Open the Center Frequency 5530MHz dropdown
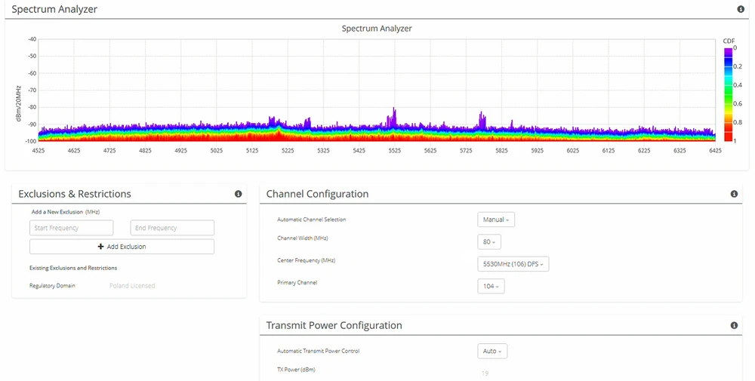Image resolution: width=755 pixels, height=381 pixels. pos(513,264)
